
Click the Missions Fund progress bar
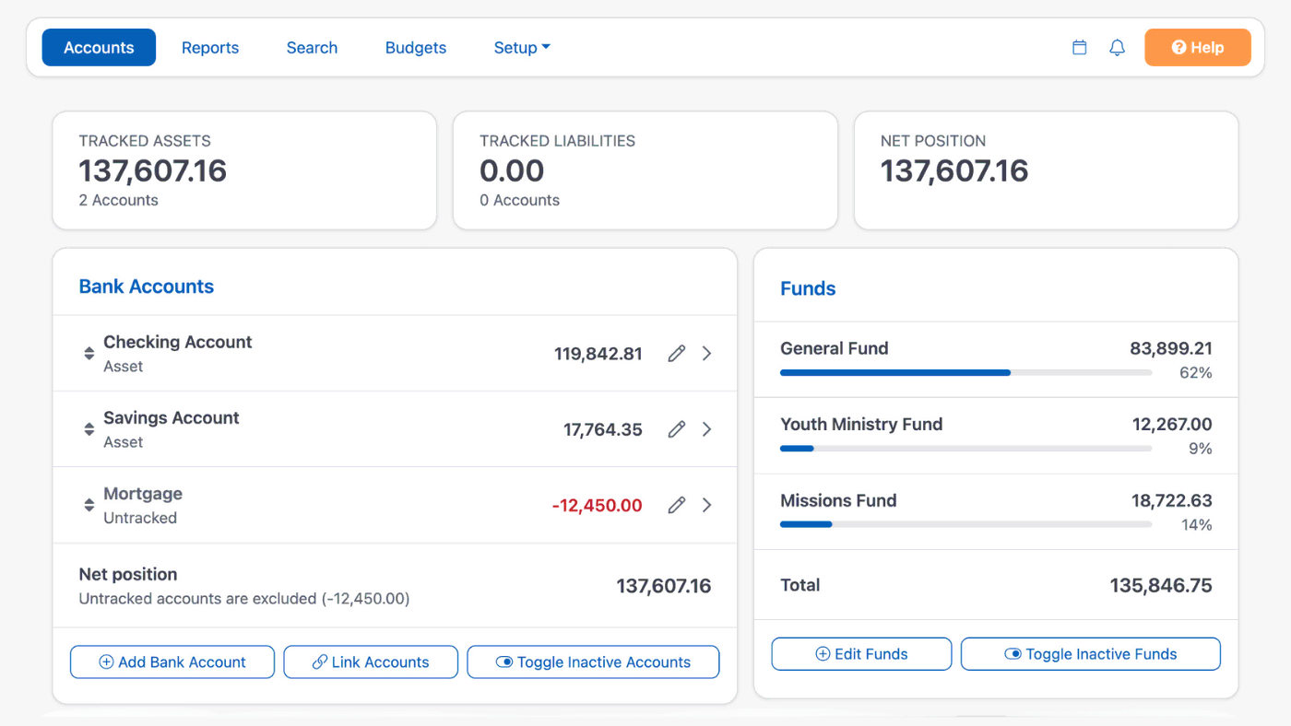(965, 525)
